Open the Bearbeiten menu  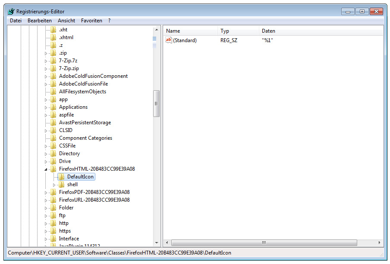[39, 21]
